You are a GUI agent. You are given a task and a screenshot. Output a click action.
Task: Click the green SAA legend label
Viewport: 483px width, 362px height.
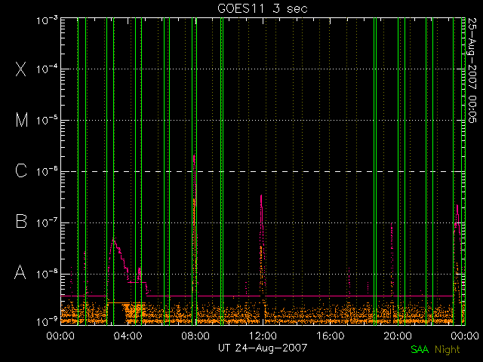[420, 349]
